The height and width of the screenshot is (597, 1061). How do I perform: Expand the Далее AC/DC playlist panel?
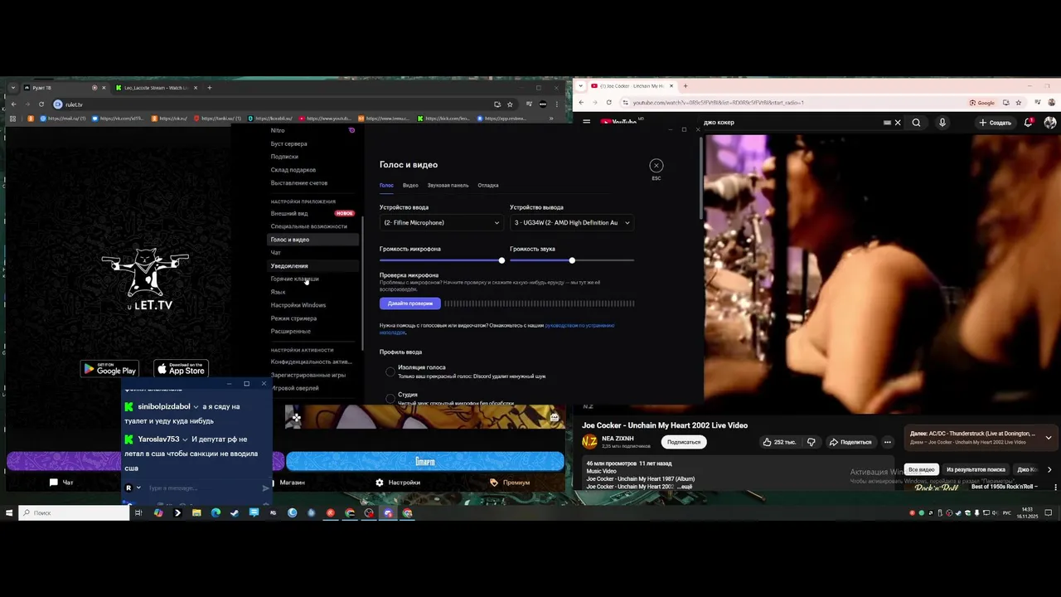[x=1048, y=438]
